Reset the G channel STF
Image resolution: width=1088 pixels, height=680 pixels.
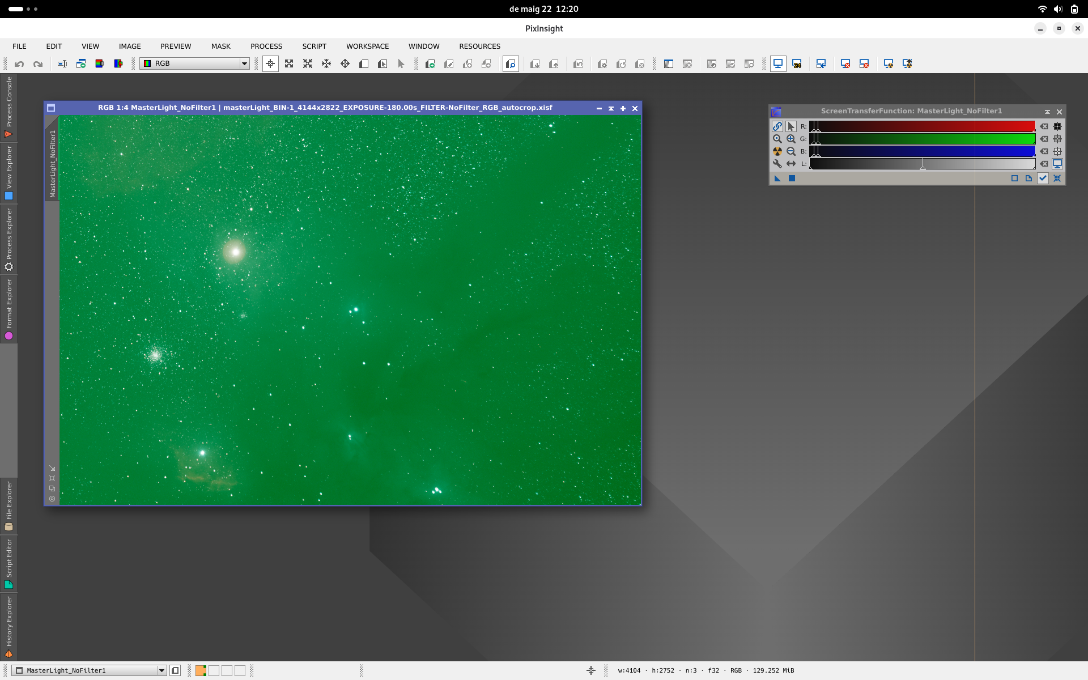point(1044,139)
